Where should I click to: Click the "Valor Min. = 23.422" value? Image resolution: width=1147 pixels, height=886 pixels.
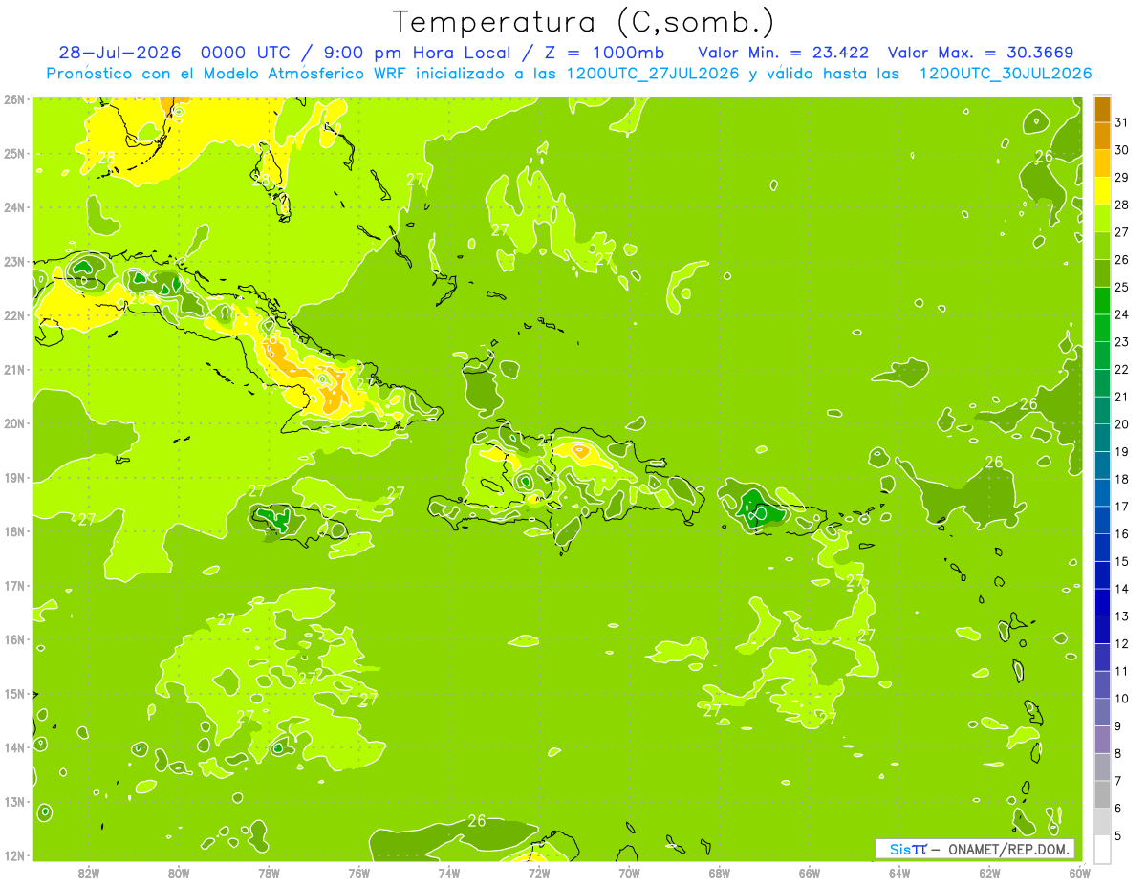784,52
